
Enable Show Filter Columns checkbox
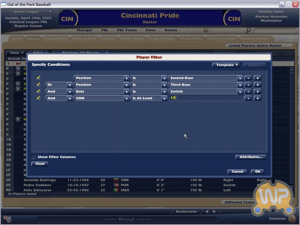(33, 157)
